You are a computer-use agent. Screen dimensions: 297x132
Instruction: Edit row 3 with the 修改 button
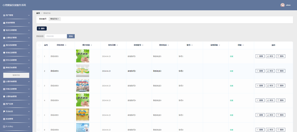pos(270,86)
